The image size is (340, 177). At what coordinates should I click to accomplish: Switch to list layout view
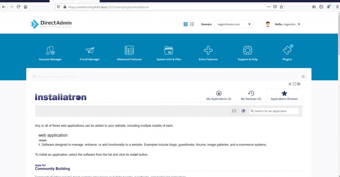point(192,24)
